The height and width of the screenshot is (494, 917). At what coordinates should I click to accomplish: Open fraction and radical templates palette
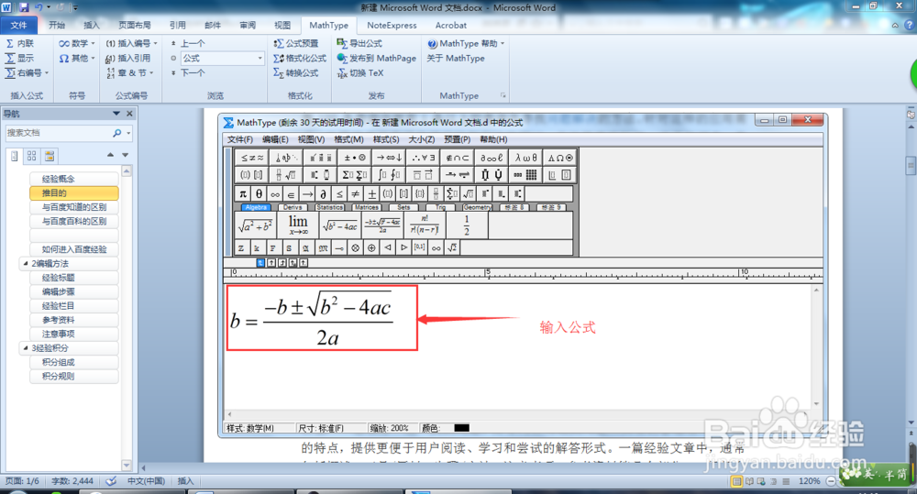pyautogui.click(x=286, y=175)
